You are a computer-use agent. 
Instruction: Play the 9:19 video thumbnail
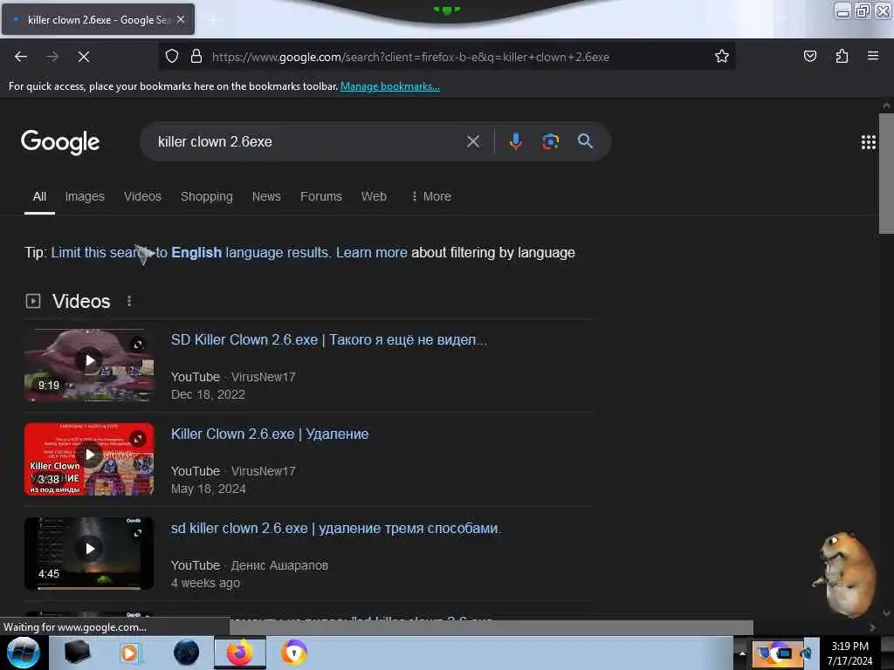tap(89, 365)
